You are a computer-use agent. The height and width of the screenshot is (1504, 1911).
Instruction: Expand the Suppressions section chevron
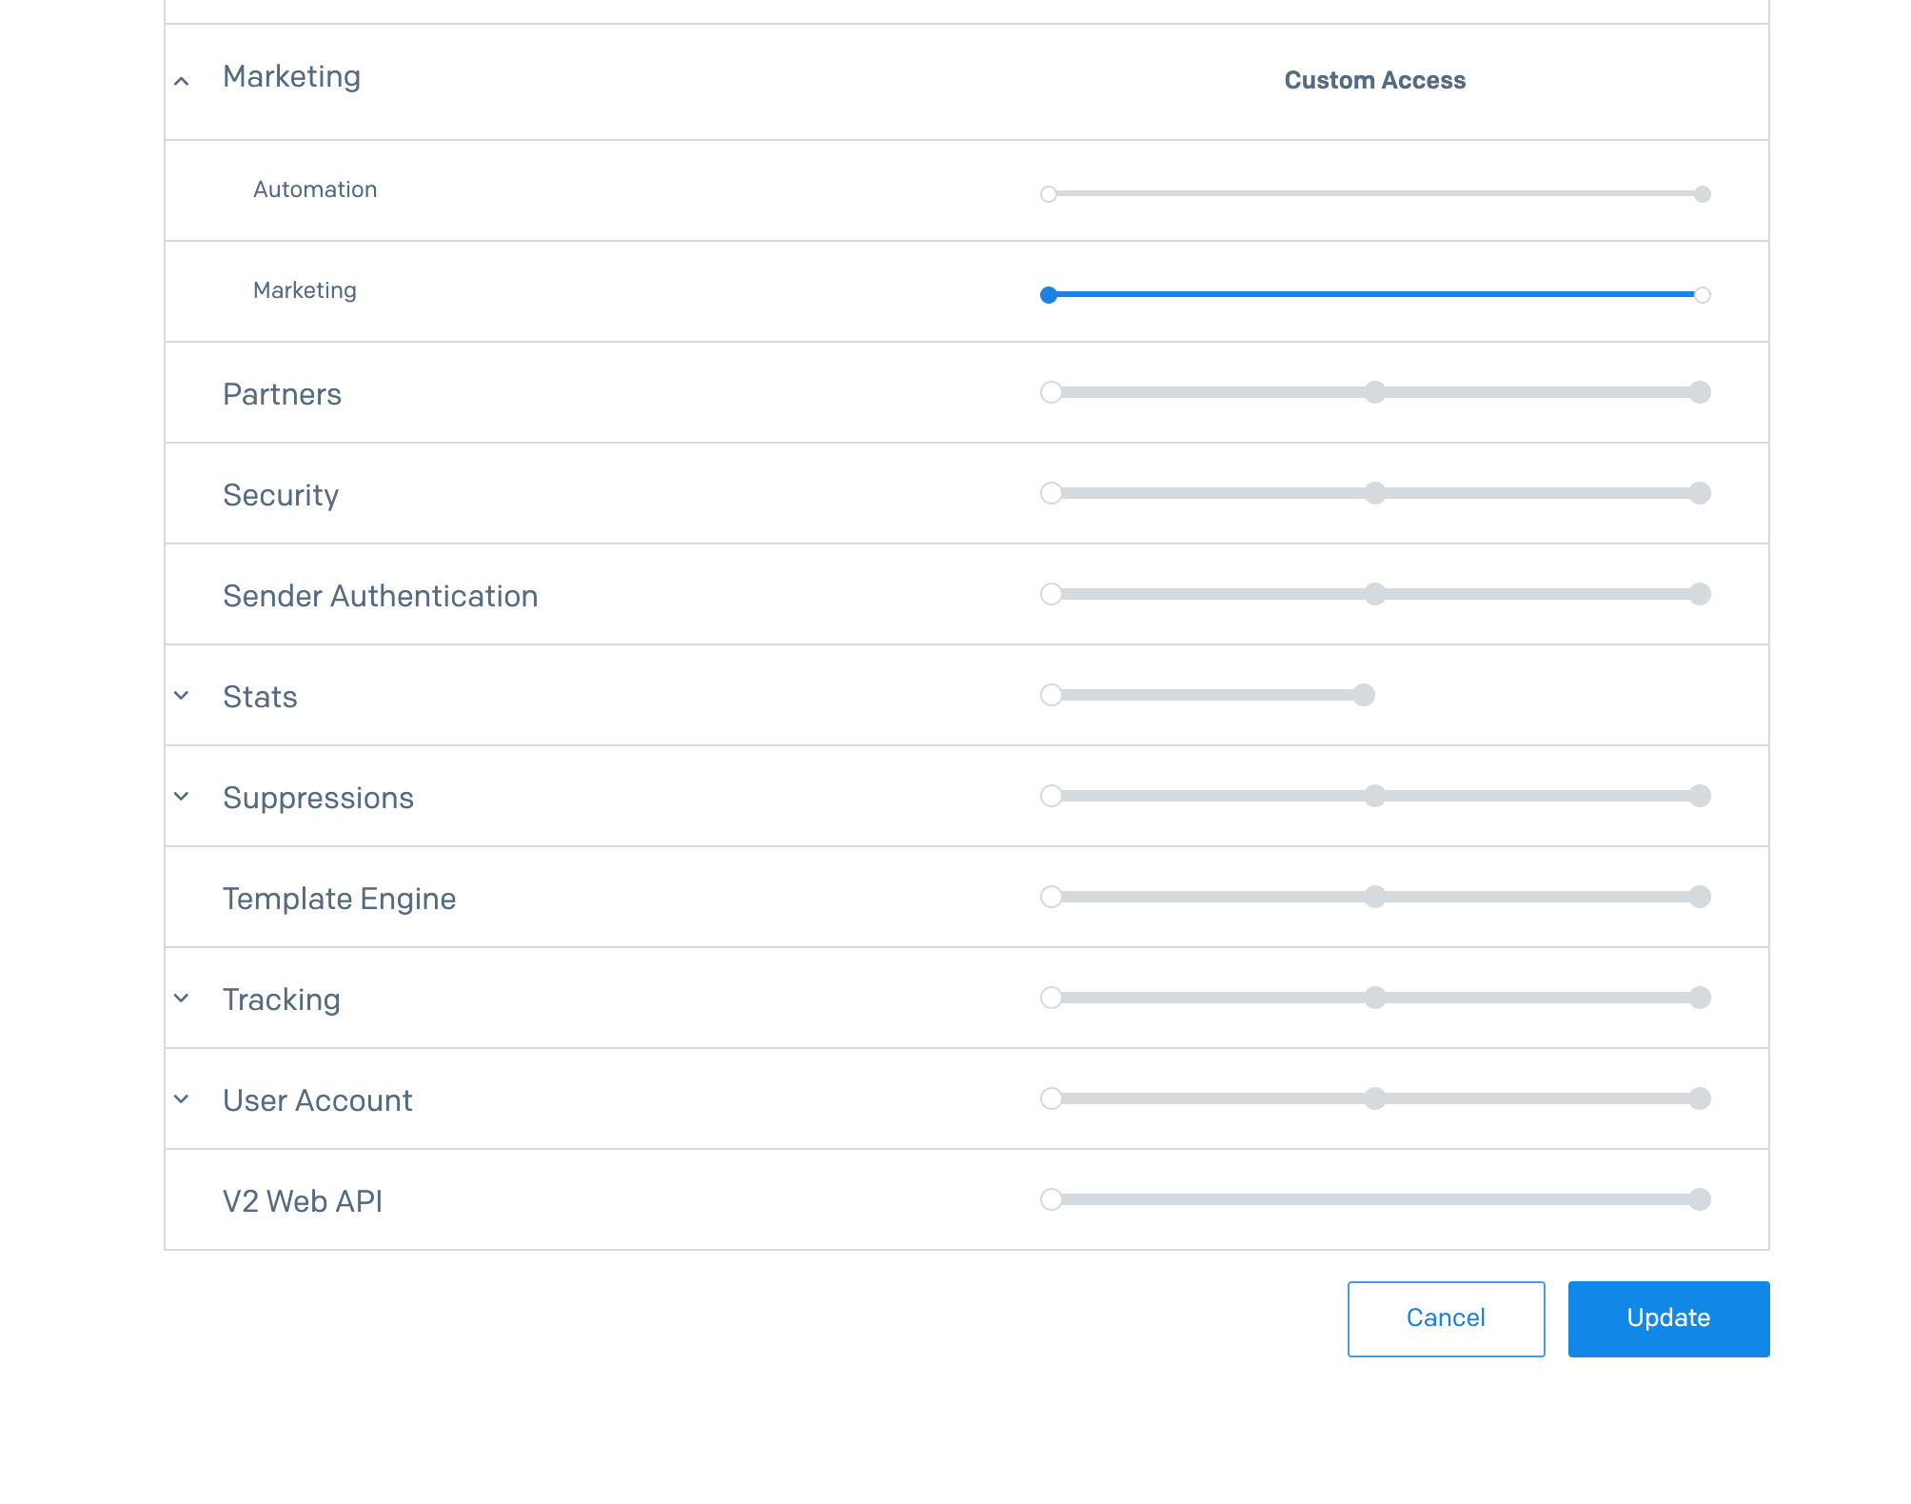click(x=182, y=797)
